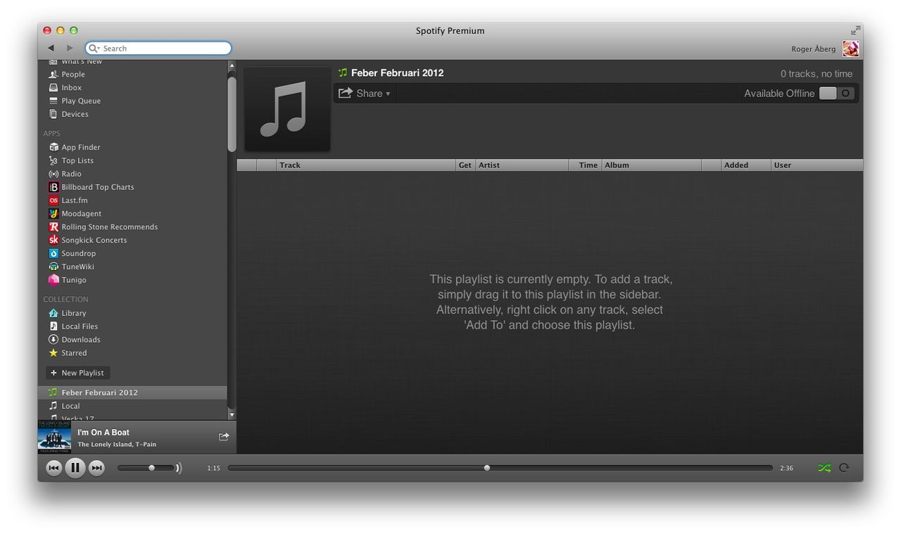
Task: Toggle the Available Offline switch
Action: [836, 94]
